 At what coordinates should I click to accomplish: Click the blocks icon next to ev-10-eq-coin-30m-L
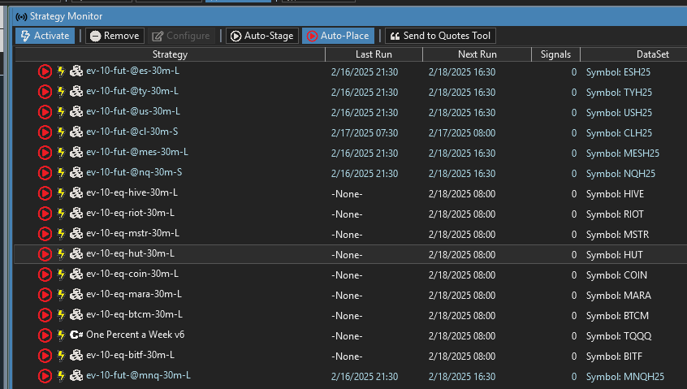point(76,274)
